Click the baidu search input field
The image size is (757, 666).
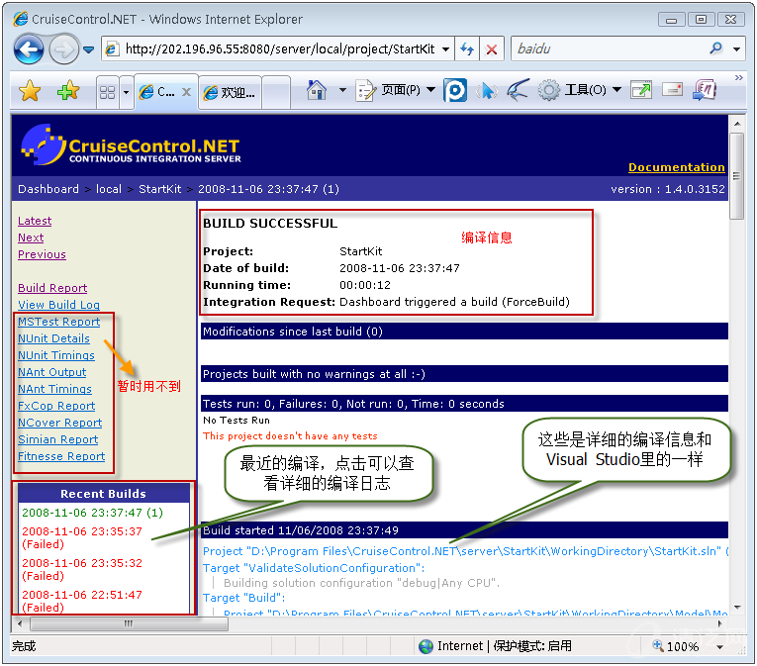pos(604,48)
